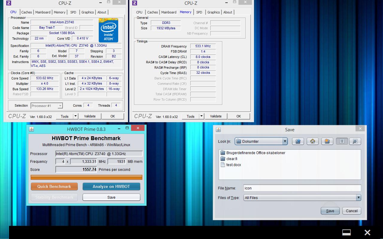Open the About tab in left CPU-Z
The width and height of the screenshot is (383, 239).
[x=102, y=12]
